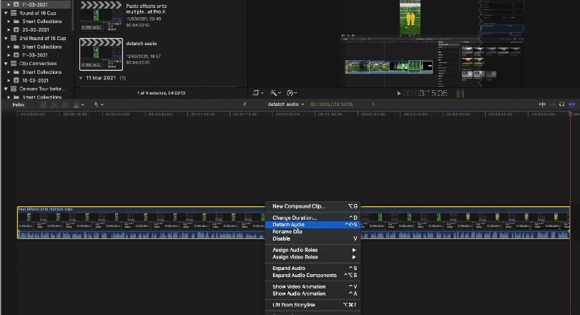
Task: Play the viewer from the play button
Action: click(x=399, y=93)
